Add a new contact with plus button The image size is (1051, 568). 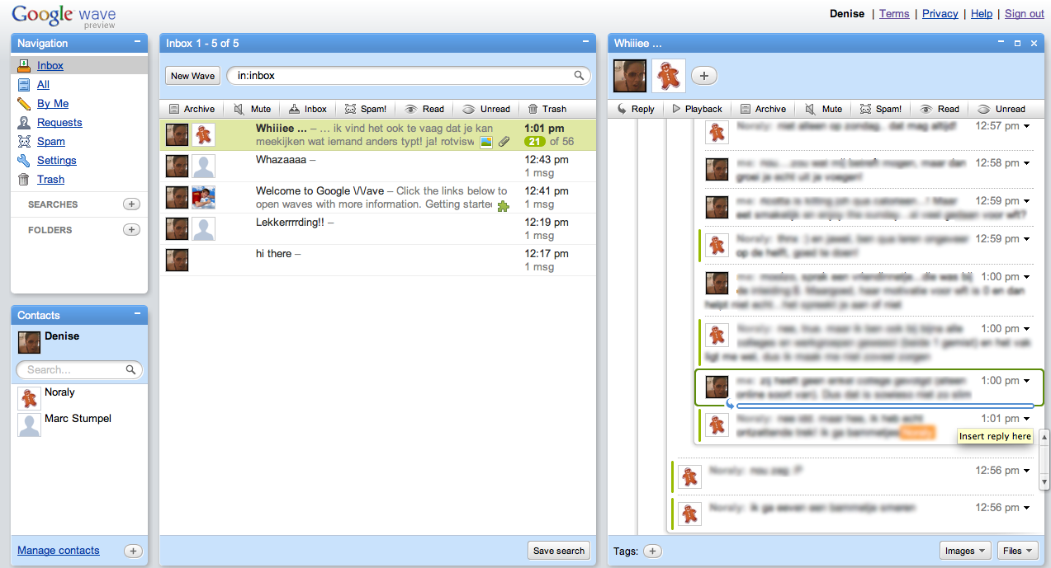tap(133, 551)
